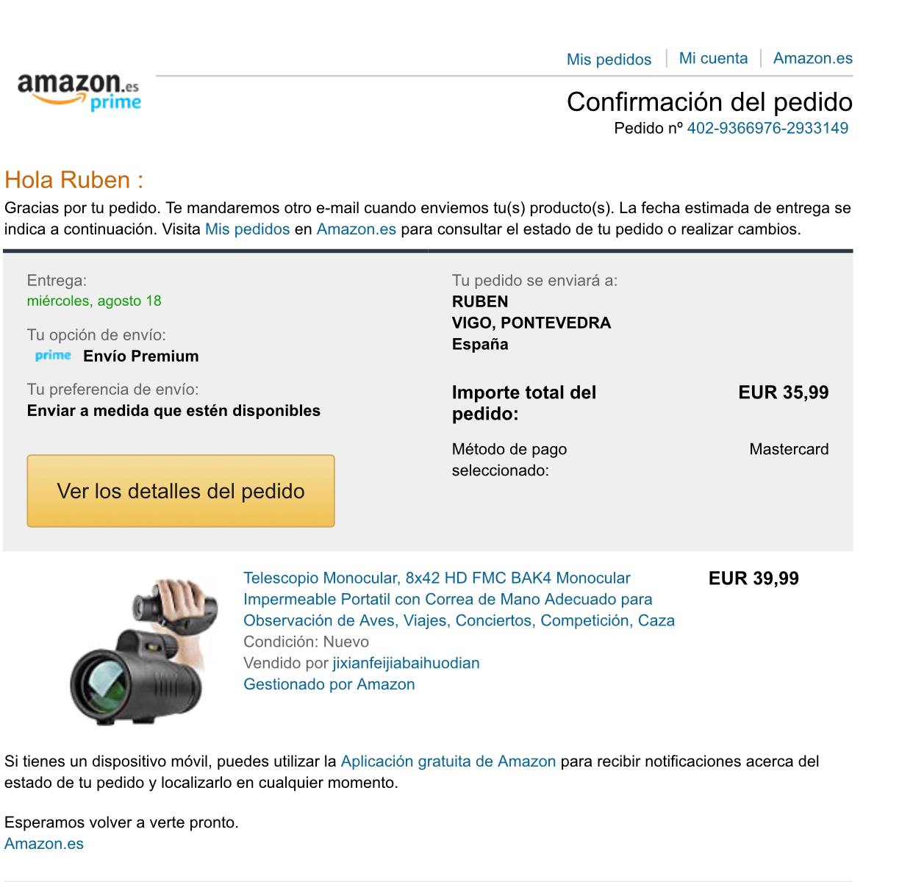
Task: Follow the Mis pedidos link in the thank-you paragraph
Action: point(247,229)
